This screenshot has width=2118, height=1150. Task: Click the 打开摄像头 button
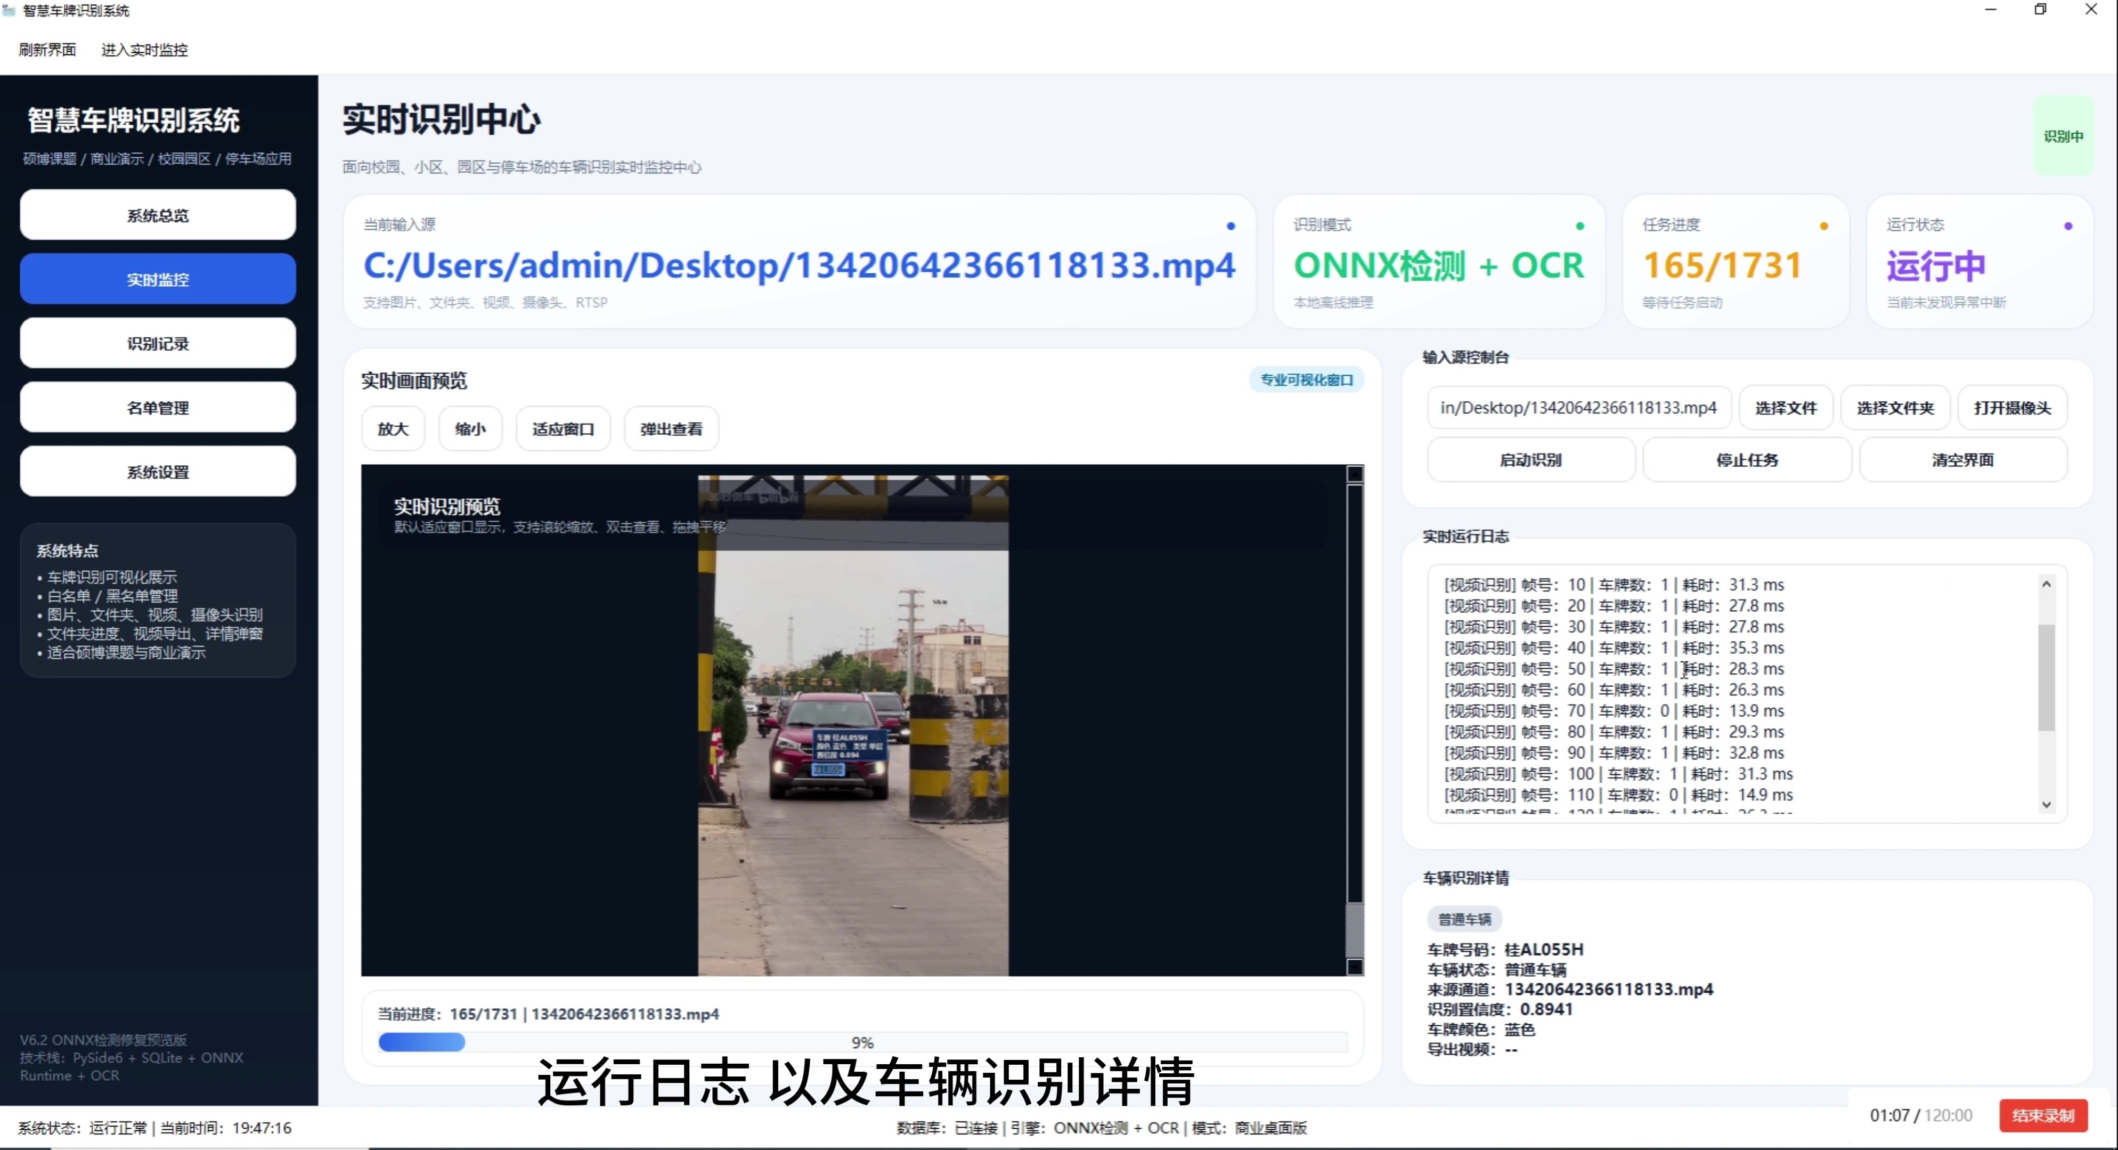[x=2013, y=408]
